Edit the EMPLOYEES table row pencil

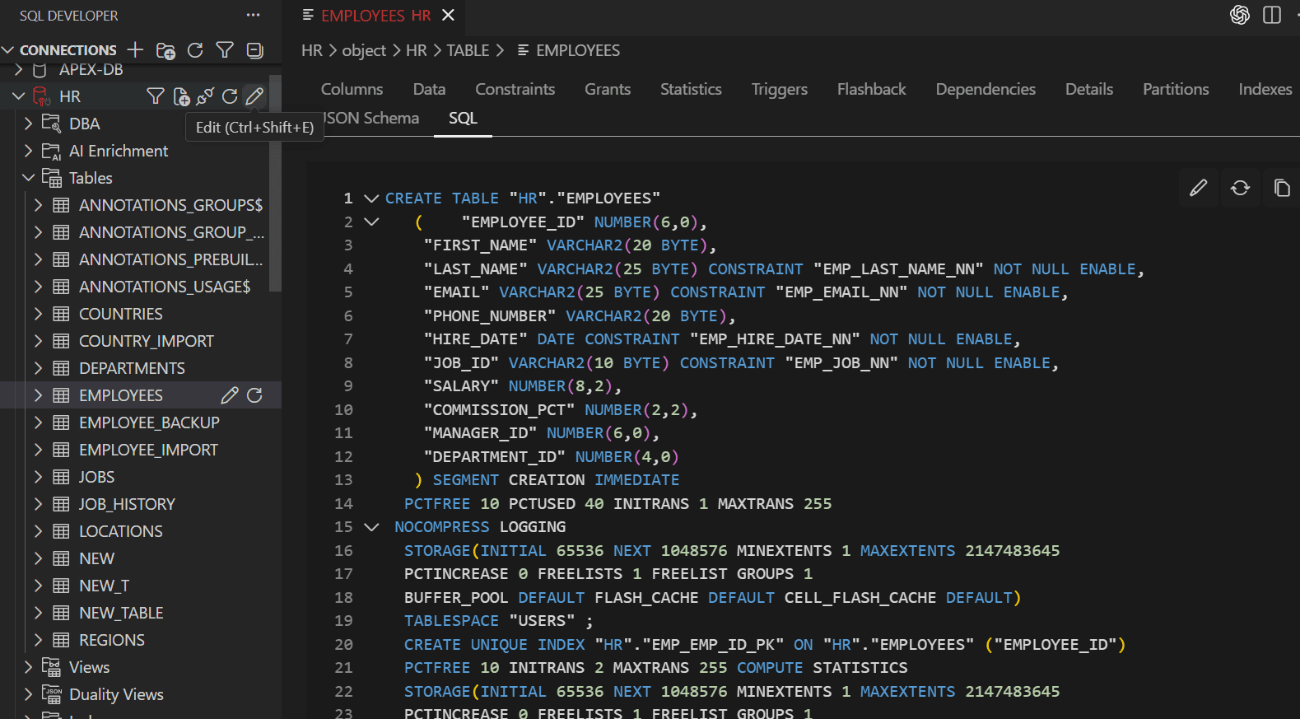coord(230,395)
